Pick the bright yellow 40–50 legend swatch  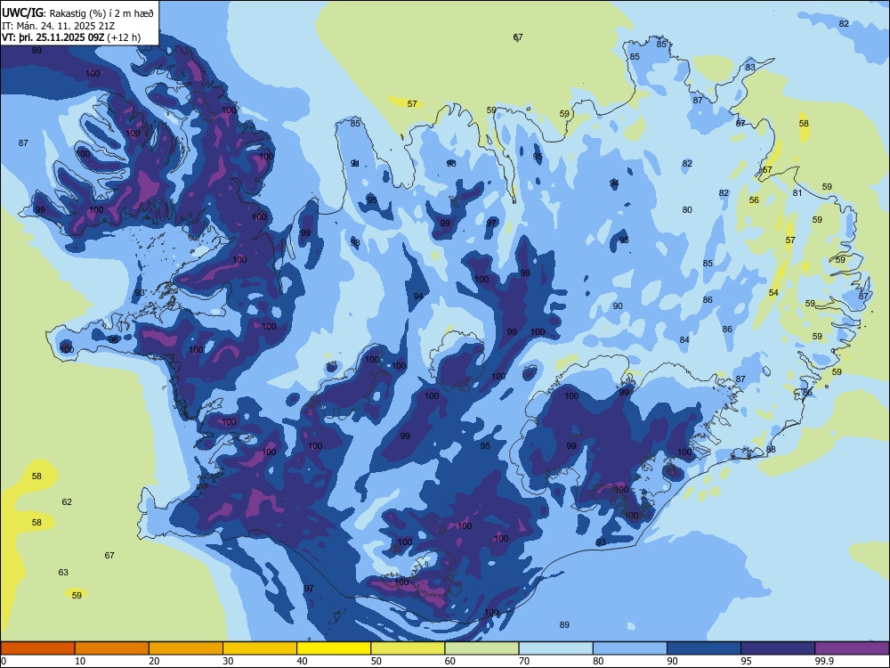click(x=334, y=648)
